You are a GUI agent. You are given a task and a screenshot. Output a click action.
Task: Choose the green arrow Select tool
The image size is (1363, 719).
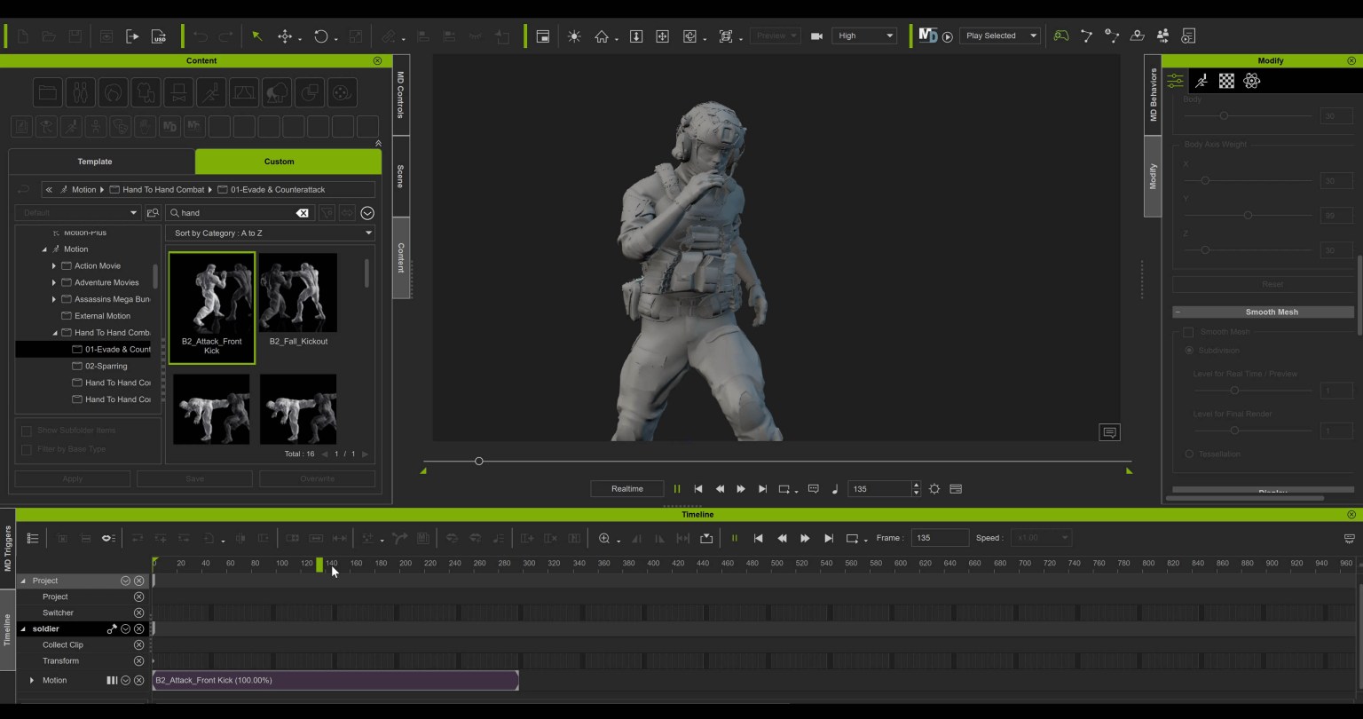(257, 36)
